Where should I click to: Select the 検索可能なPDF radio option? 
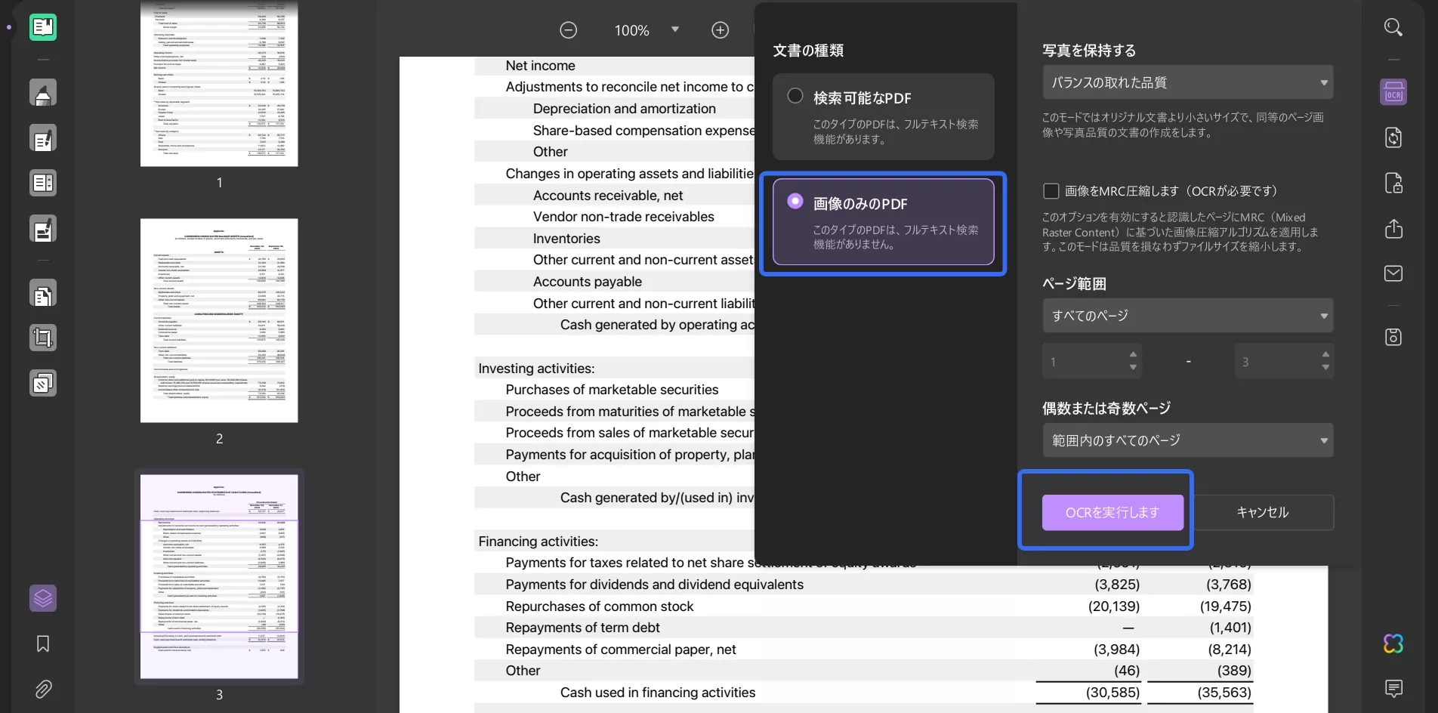(795, 96)
